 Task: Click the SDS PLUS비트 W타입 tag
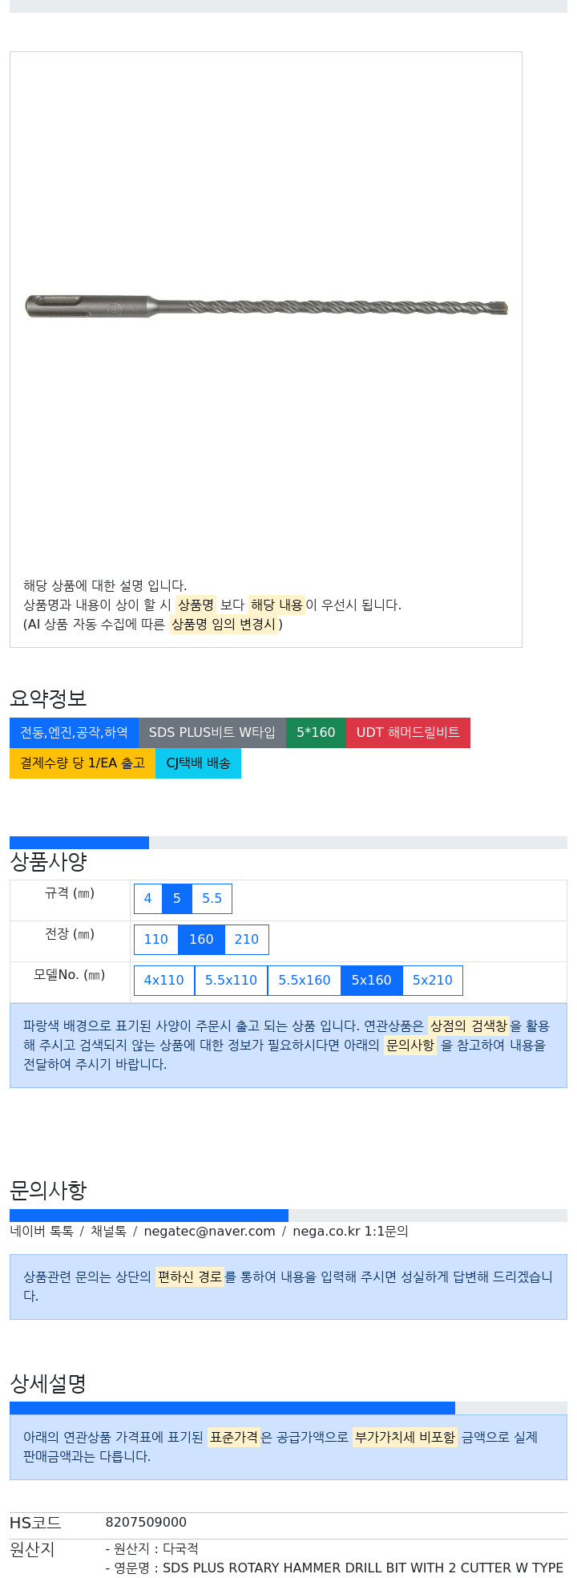pyautogui.click(x=212, y=733)
